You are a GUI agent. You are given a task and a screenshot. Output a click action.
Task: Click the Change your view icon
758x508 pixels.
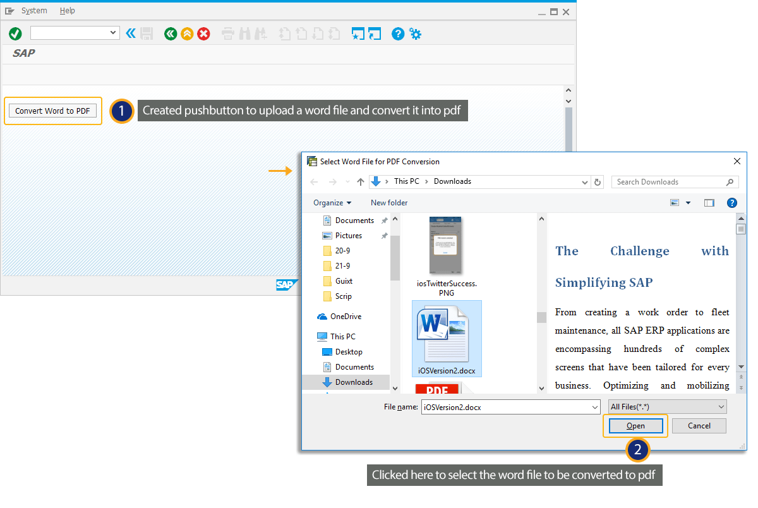click(x=675, y=203)
